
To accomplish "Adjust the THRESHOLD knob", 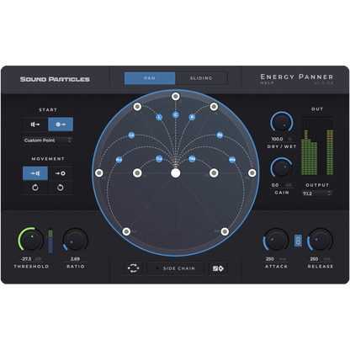I will pos(31,240).
